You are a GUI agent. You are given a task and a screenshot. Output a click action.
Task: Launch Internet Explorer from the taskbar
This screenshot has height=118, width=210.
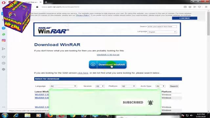16,115
